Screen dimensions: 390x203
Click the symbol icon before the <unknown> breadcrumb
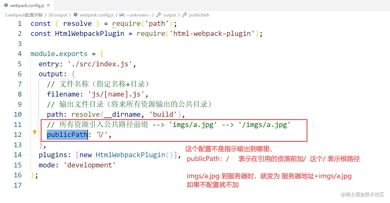(122, 15)
